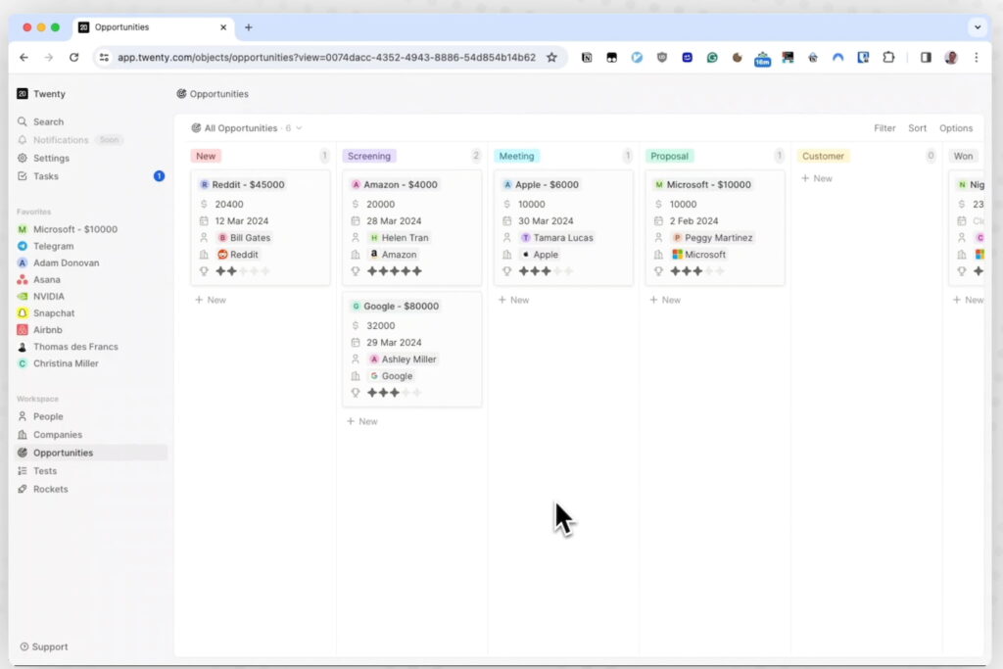This screenshot has width=1003, height=669.
Task: Add new card under New column
Action: 211,300
